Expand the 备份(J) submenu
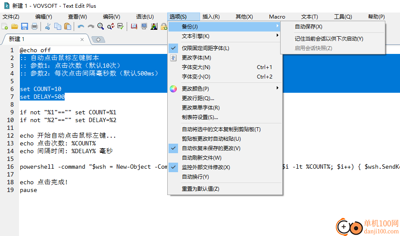This screenshot has height=236, width=400. 225,27
